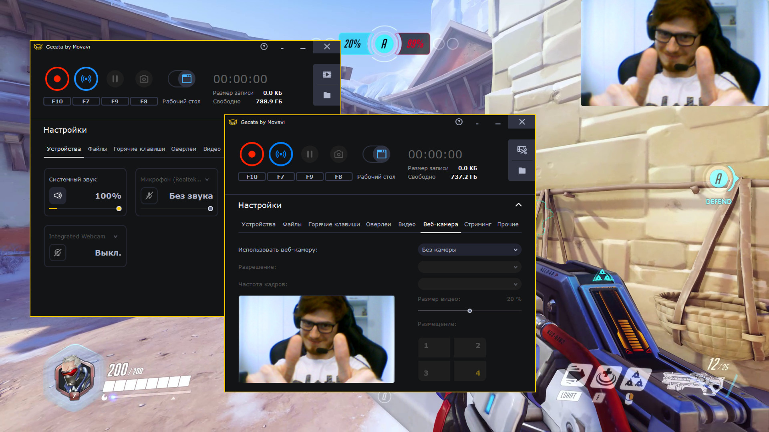The image size is (769, 432).
Task: Open the 'Без камеры' webcam dropdown
Action: click(x=469, y=250)
